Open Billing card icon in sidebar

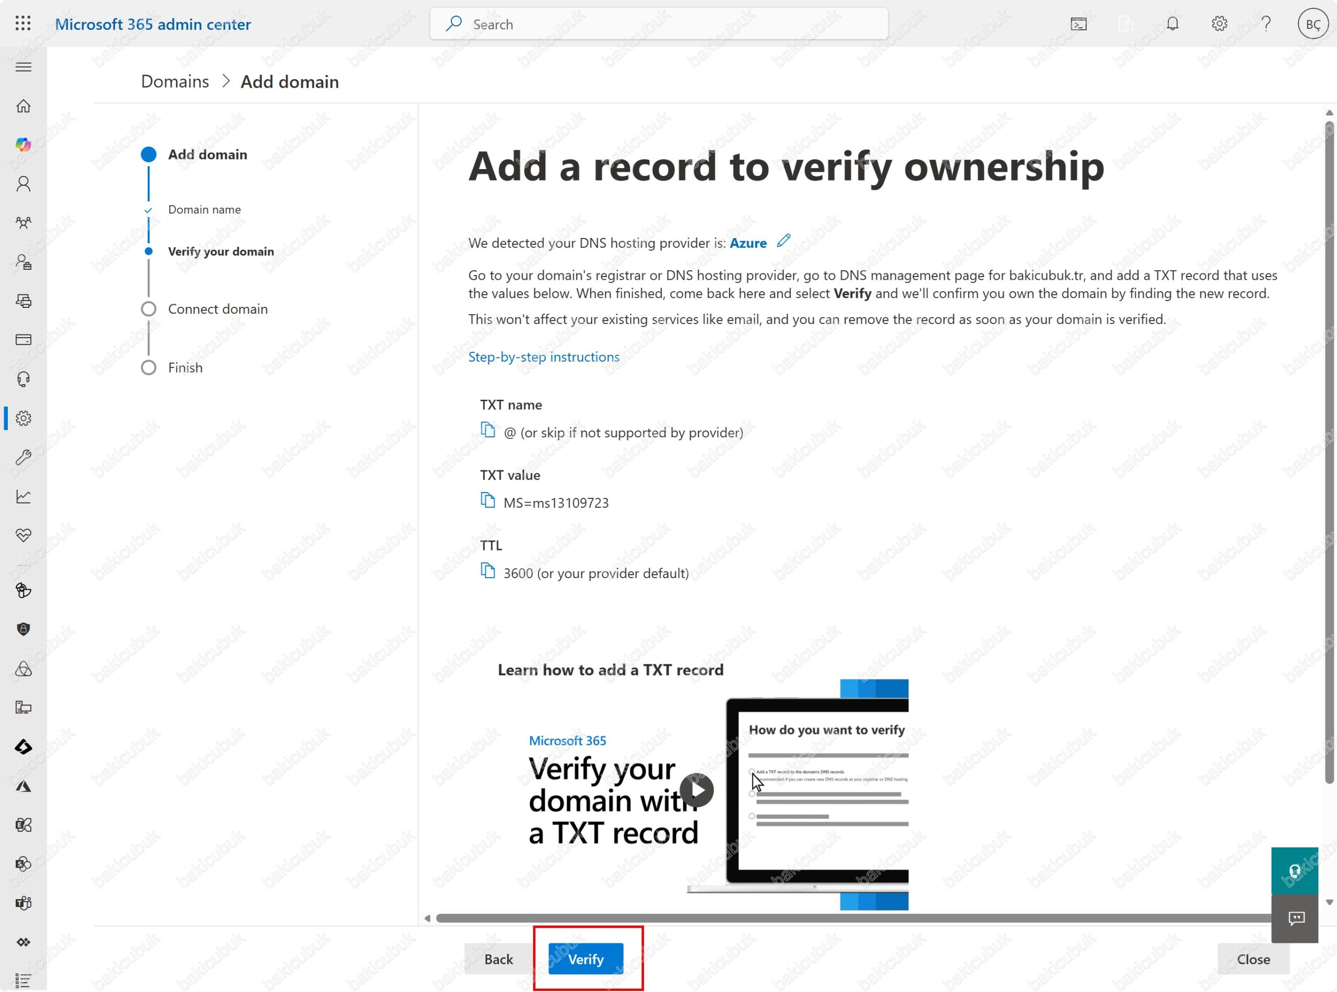(x=24, y=340)
